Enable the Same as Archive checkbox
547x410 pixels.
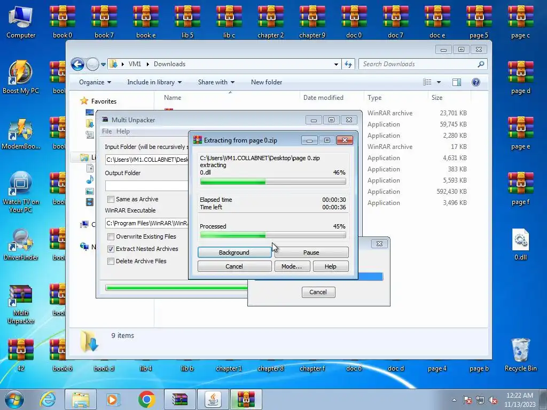point(111,200)
